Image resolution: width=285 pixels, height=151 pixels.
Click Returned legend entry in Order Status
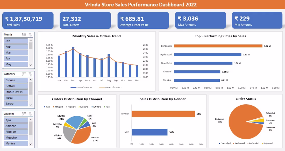pyautogui.click(x=267, y=143)
